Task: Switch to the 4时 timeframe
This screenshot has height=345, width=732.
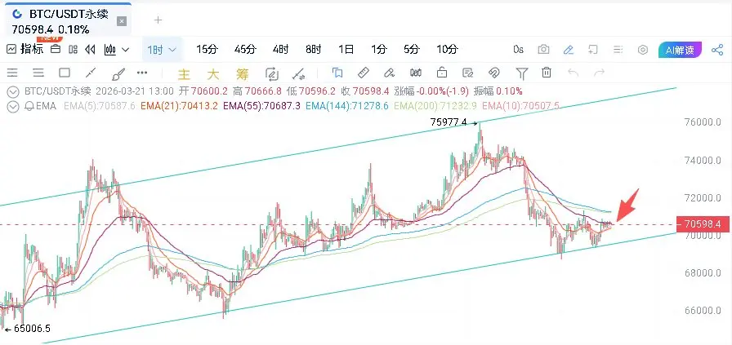Action: [280, 49]
